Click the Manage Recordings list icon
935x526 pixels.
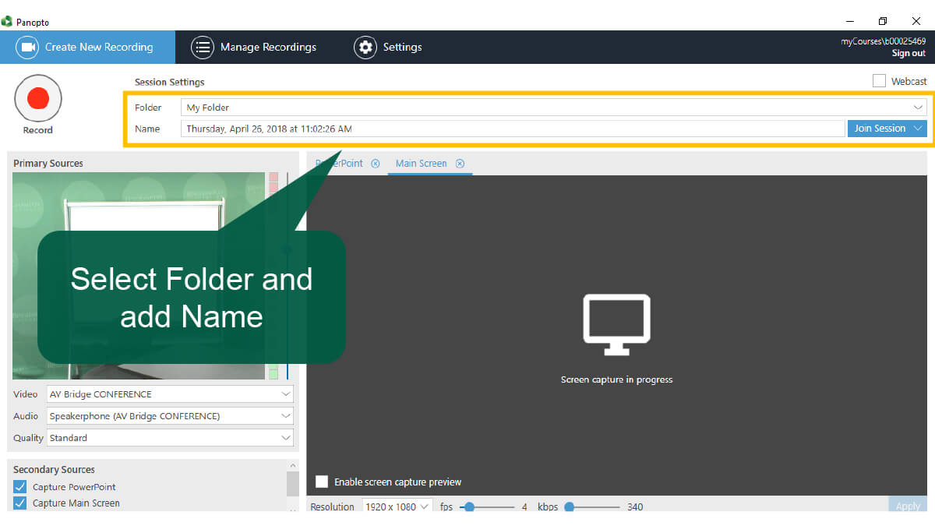(203, 47)
